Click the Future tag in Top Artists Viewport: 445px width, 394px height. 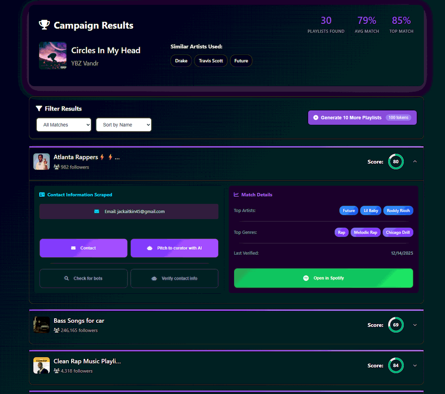click(349, 211)
